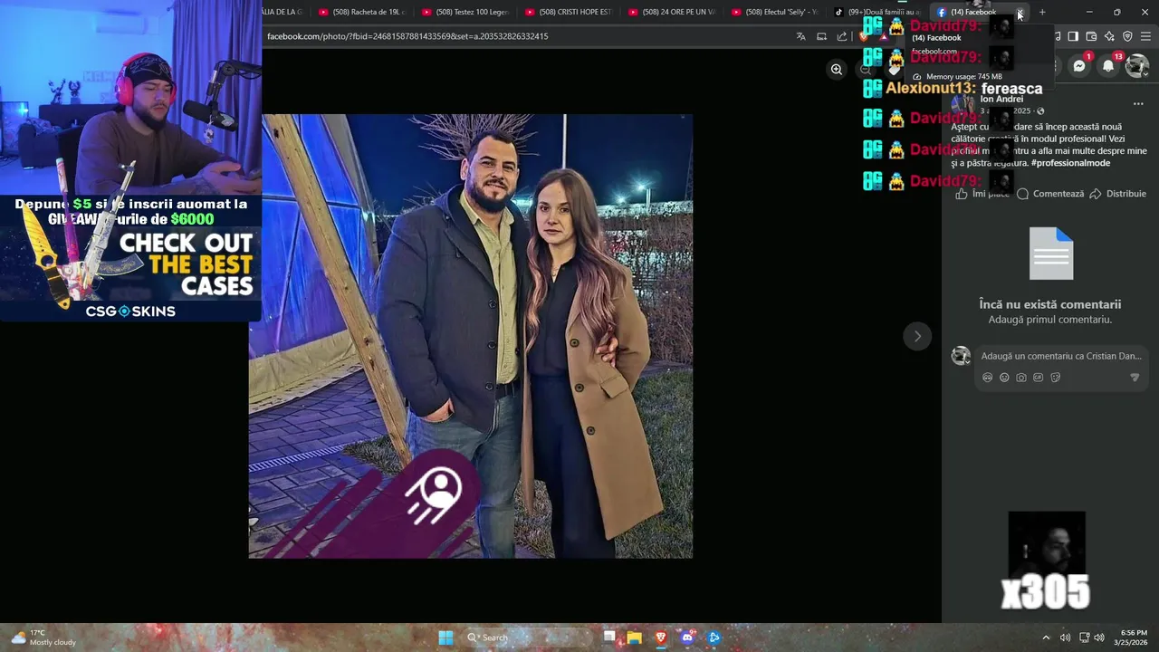
Task: Open screen cast icon in address bar
Action: pyautogui.click(x=821, y=36)
